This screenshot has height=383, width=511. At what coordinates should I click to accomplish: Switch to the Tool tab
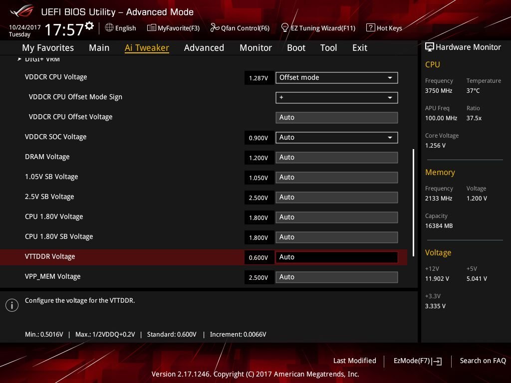point(328,48)
